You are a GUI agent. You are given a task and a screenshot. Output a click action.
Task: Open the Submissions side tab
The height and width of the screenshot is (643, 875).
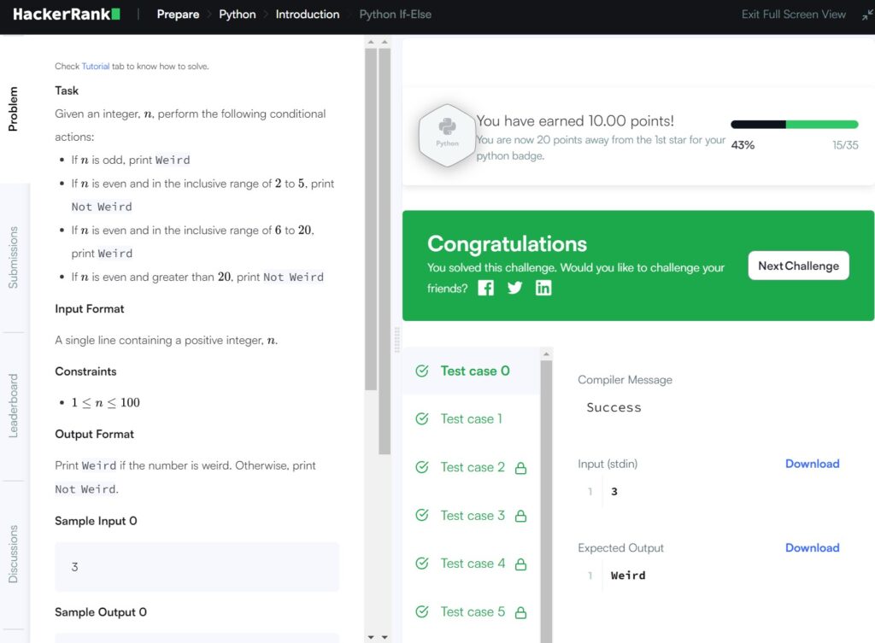point(14,257)
